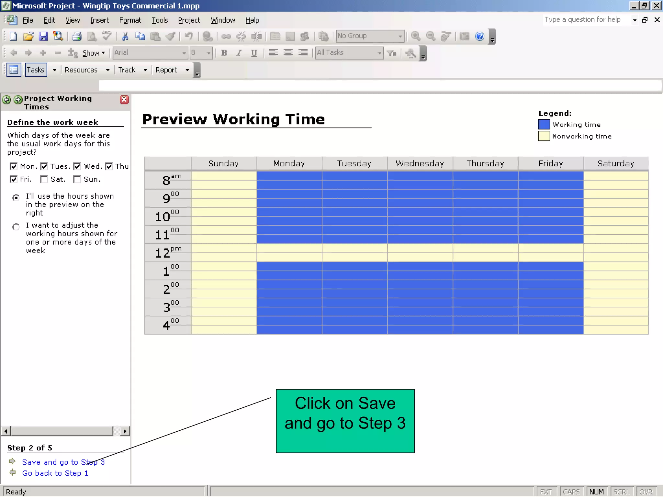663x497 pixels.
Task: Open the Project menu
Action: coord(189,20)
